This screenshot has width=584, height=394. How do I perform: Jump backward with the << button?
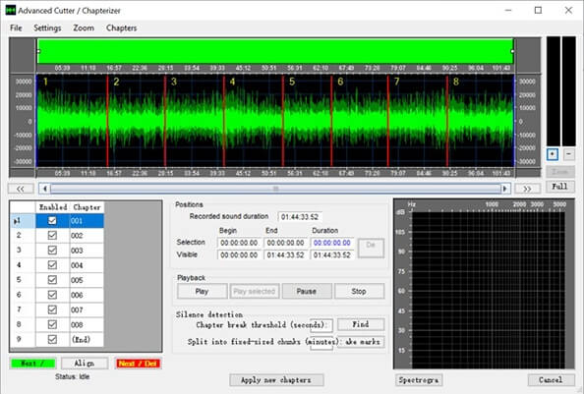[21, 189]
